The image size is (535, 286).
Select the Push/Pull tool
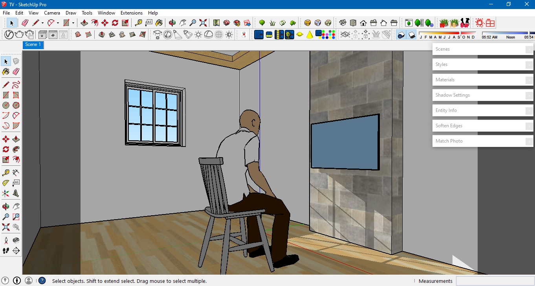84,23
